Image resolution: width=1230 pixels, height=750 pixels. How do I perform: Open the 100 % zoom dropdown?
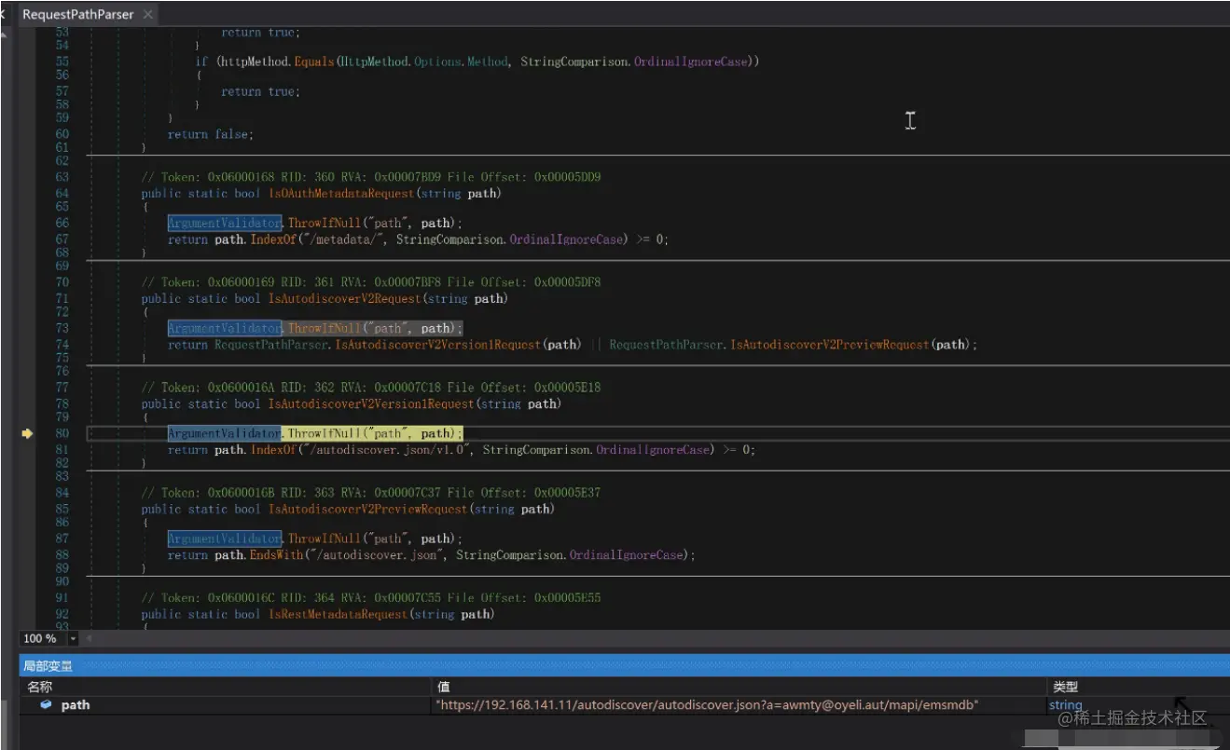point(74,638)
